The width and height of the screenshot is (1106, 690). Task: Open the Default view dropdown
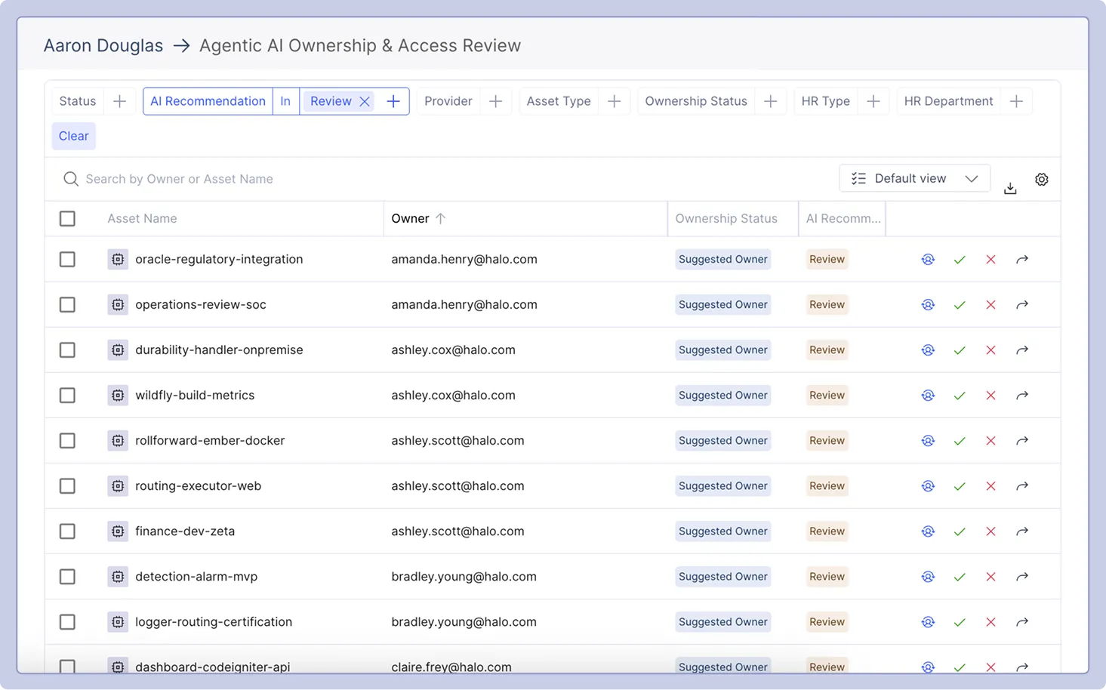pyautogui.click(x=914, y=179)
